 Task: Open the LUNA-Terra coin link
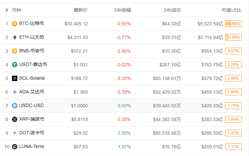pos(31,146)
